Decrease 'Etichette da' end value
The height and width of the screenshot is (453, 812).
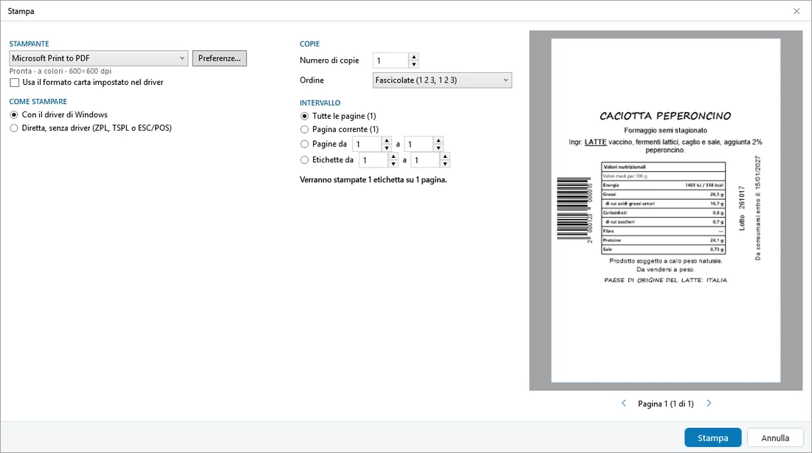(445, 164)
